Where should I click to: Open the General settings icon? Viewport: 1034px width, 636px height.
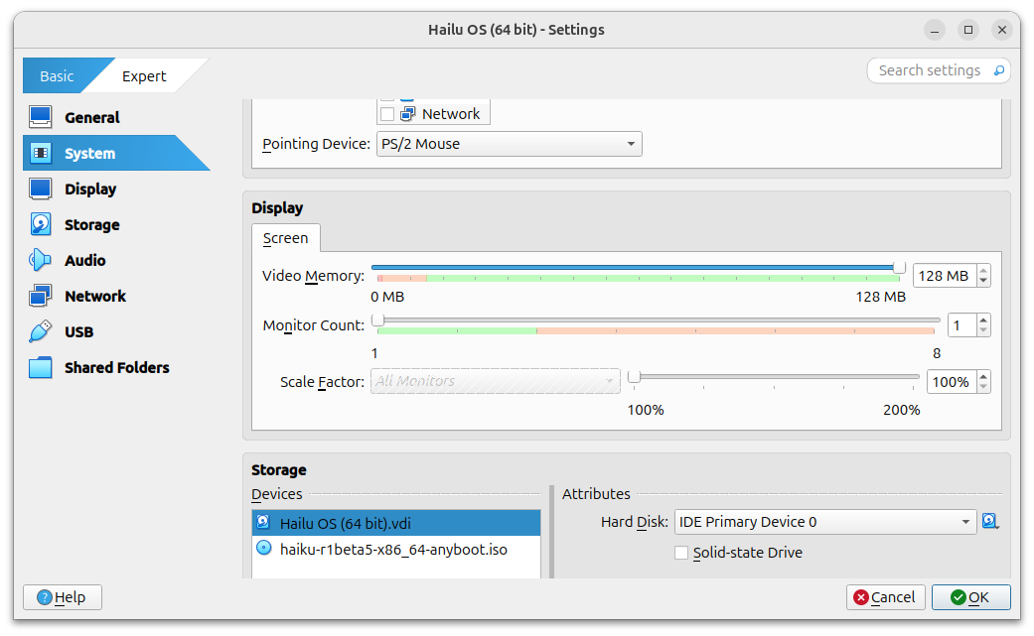coord(40,117)
